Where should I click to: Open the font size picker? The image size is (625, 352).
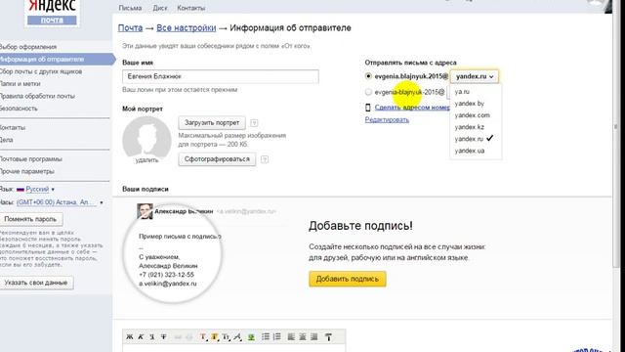coord(226,336)
